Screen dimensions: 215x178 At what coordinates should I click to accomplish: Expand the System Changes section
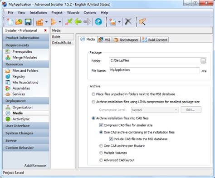[x=26, y=133]
